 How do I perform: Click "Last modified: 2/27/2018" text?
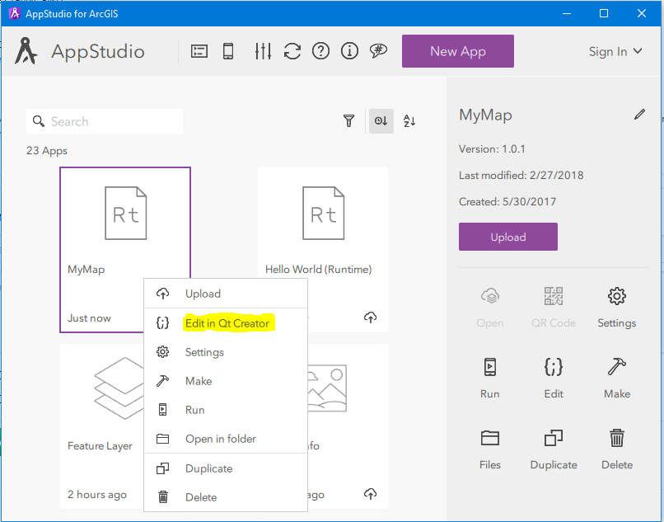(521, 175)
